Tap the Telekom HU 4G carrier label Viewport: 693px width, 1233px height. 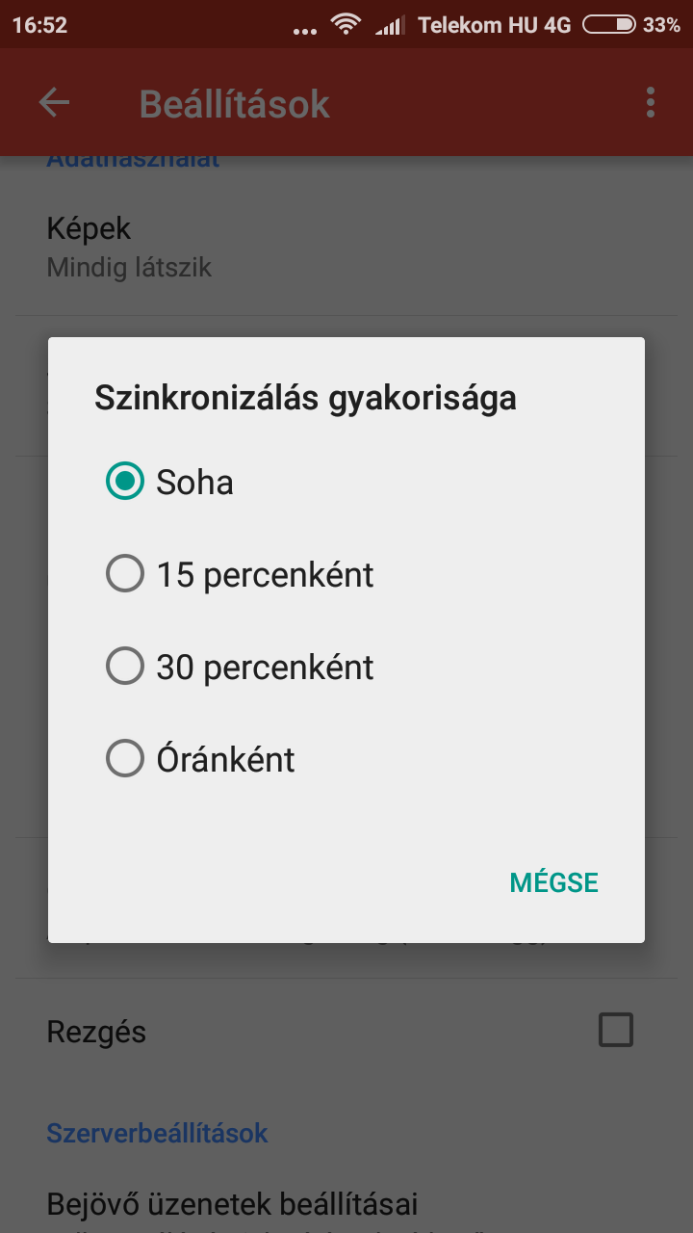click(495, 25)
